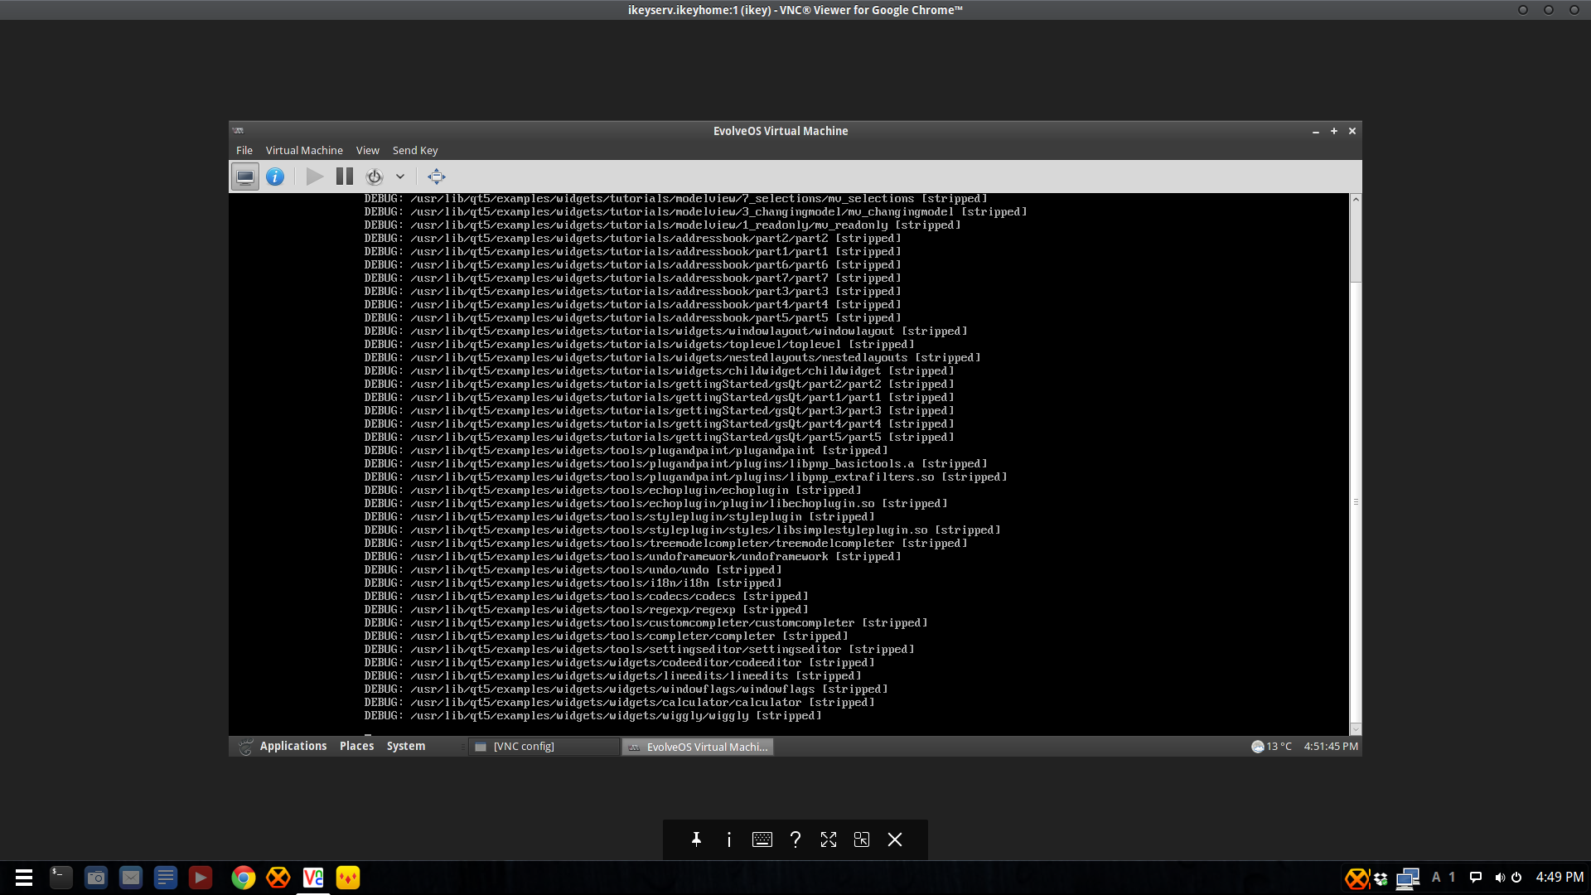Shut down the virtual machine power icon
This screenshot has width=1591, height=895.
coord(375,177)
